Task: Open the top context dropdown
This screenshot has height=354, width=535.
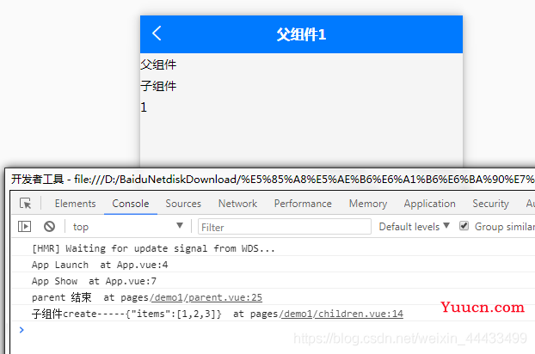Action: tap(128, 226)
